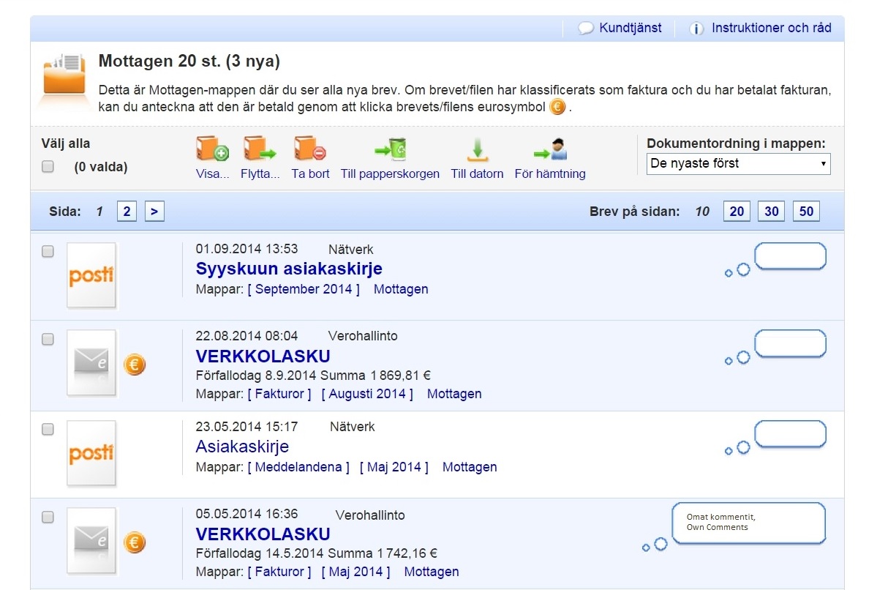Select checkbox for 05.05.2014 VERKKOLASKU
877x590 pixels.
[48, 518]
